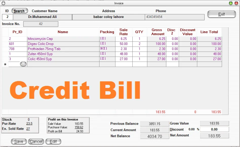The height and width of the screenshot is (147, 240).
Task: Click the Line Total column header
Action: (x=209, y=32)
